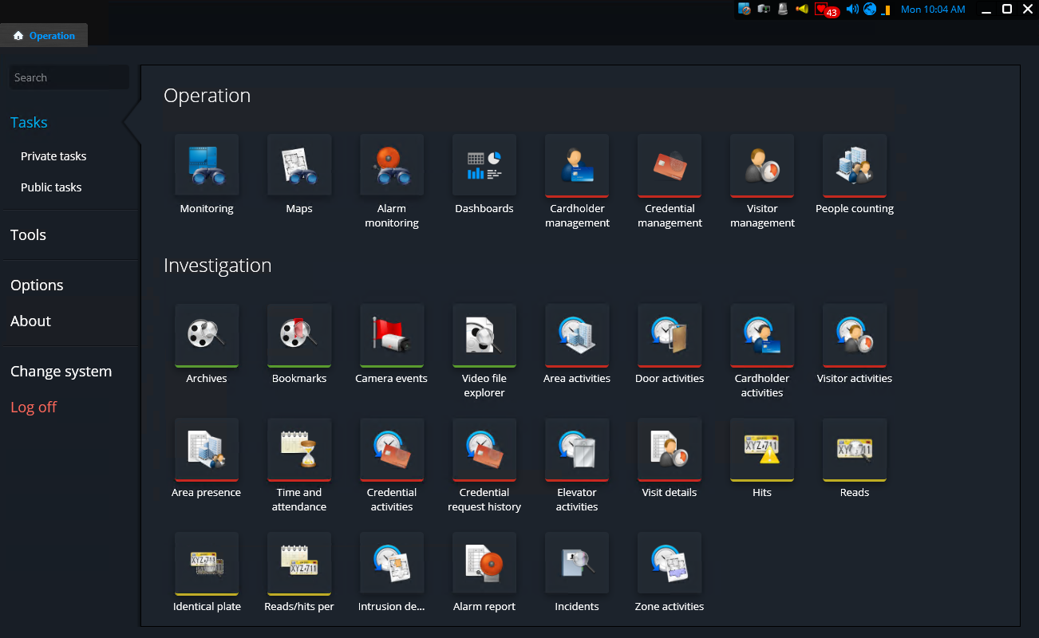Select the Bookmarks task icon
Image resolution: width=1039 pixels, height=638 pixels.
point(299,335)
